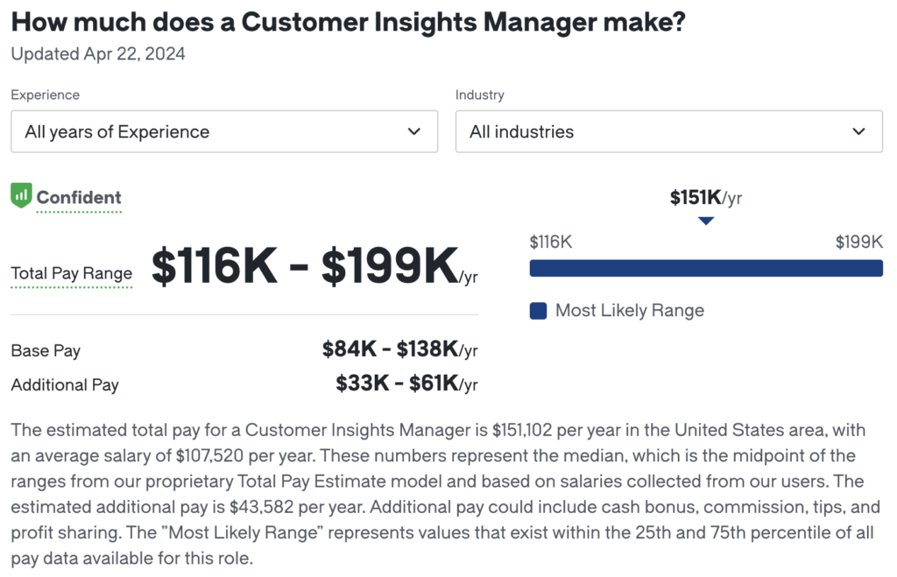Click the chevron on the Experience selector
The width and height of the screenshot is (897, 577).
pyautogui.click(x=415, y=131)
